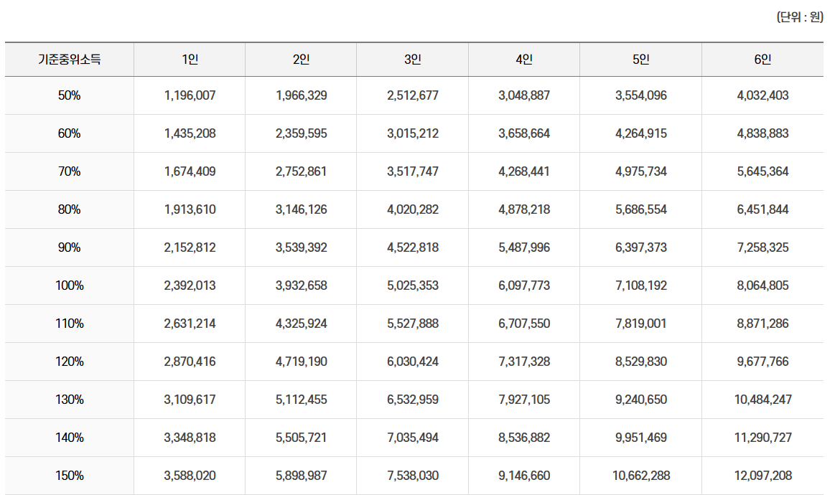Select the value 5,527,888
The width and height of the screenshot is (835, 495).
pos(413,324)
